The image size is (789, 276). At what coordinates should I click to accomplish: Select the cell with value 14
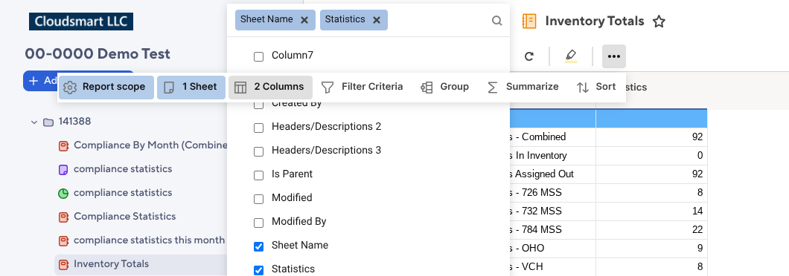pos(651,211)
